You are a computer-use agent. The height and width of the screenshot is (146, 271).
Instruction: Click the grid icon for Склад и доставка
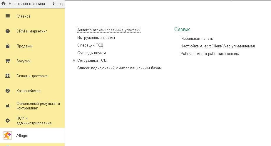tap(8, 76)
